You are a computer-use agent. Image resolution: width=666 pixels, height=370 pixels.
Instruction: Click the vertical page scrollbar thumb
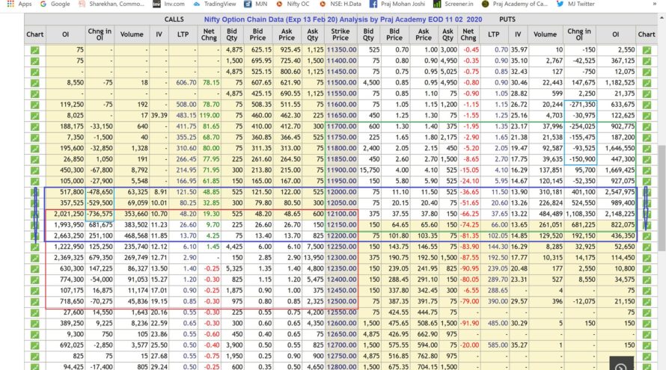[x=662, y=197]
